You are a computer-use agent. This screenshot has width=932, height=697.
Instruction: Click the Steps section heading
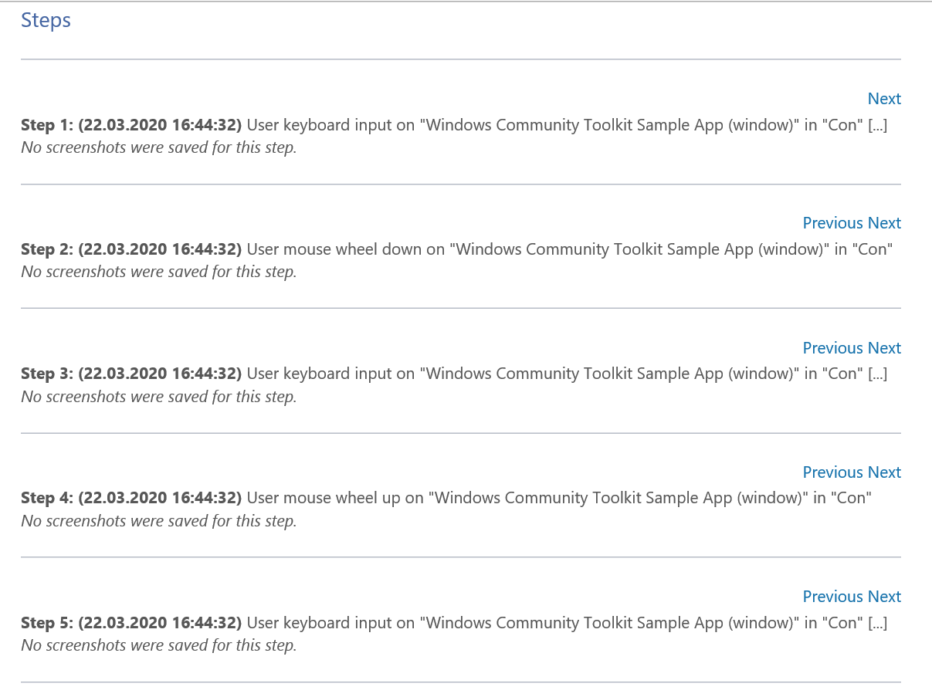46,20
